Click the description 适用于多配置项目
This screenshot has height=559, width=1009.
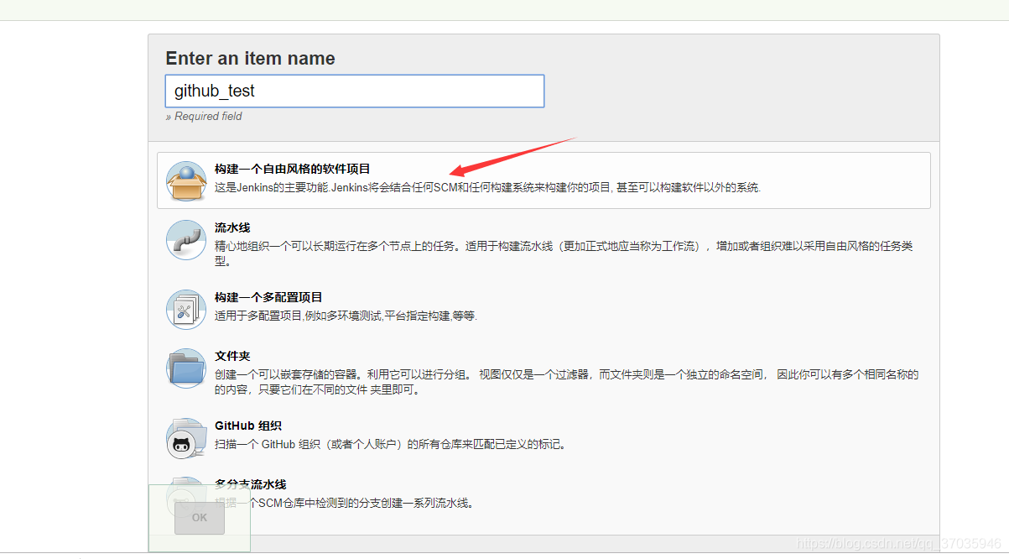point(346,316)
